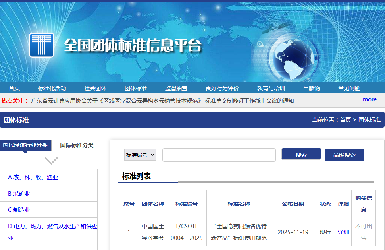This screenshot has width=385, height=250.
Task: Open 高级搜索 advanced search
Action: tap(344, 155)
